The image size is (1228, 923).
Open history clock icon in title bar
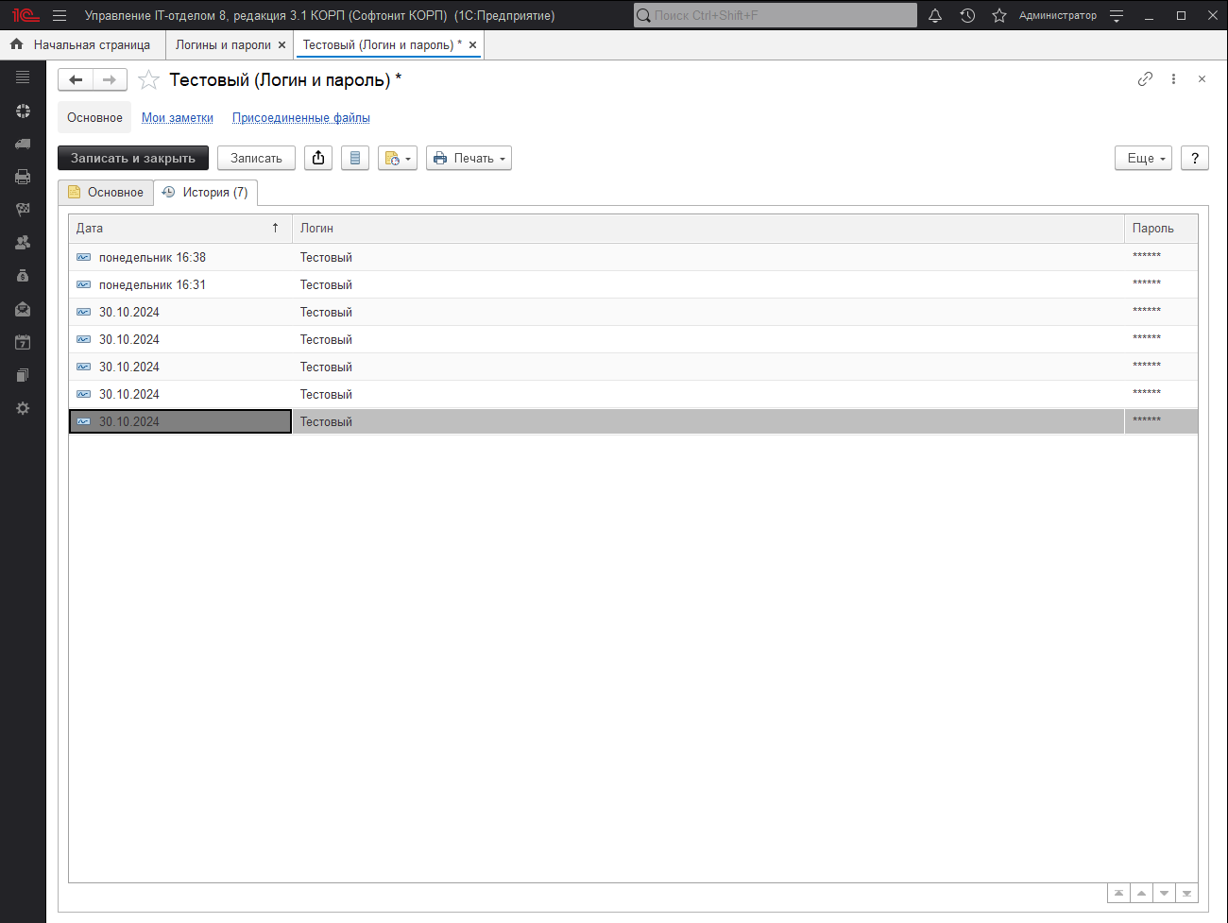(x=967, y=15)
